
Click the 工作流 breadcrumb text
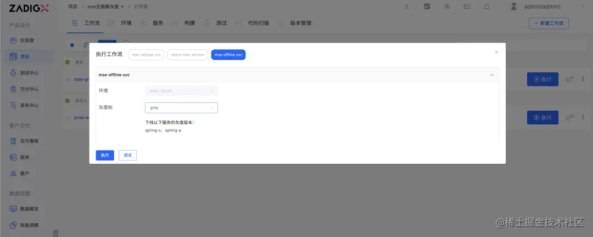click(141, 7)
